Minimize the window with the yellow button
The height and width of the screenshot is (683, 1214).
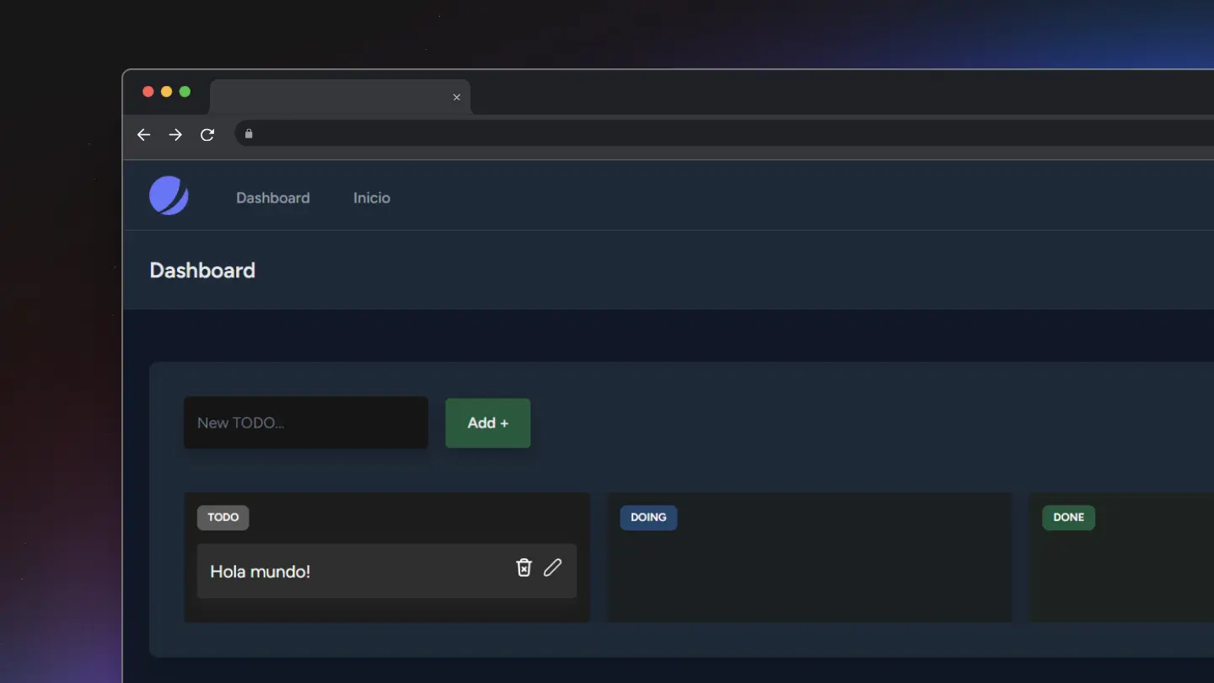[166, 92]
